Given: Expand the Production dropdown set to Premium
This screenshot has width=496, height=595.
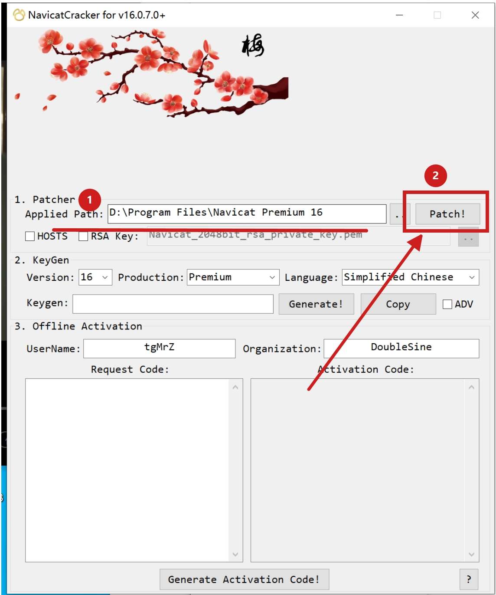Looking at the screenshot, I should [233, 277].
